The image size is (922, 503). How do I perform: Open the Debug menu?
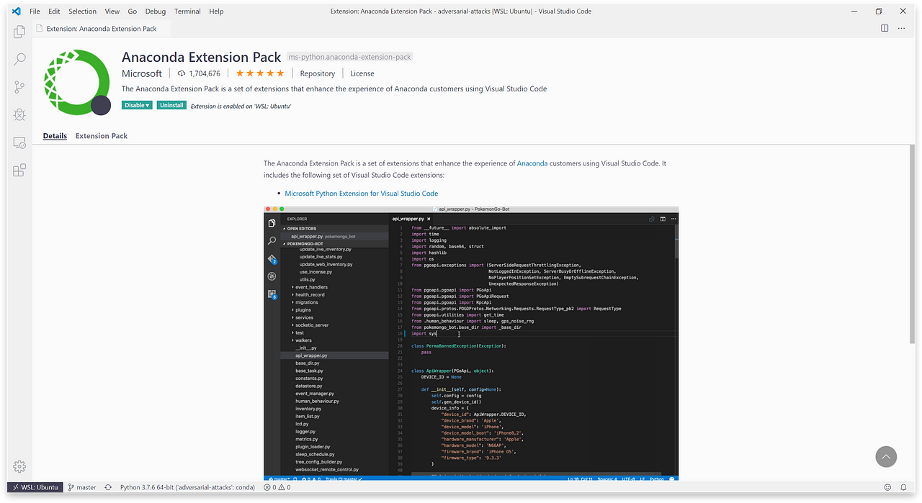pos(156,12)
